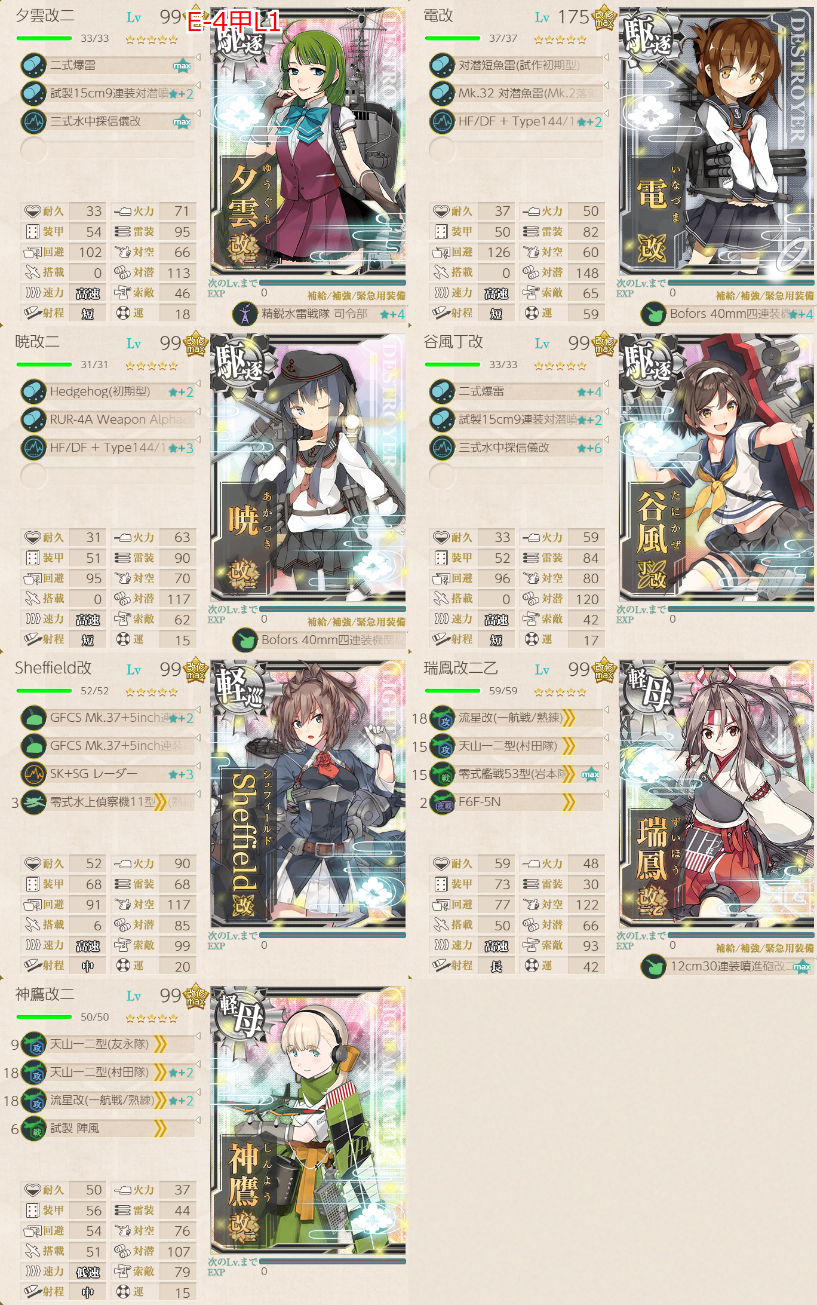Expand the 流星改(一航戦/熟練) slot arrow on 瑞鳳改二乙
The width and height of the screenshot is (817, 1305).
[x=606, y=710]
